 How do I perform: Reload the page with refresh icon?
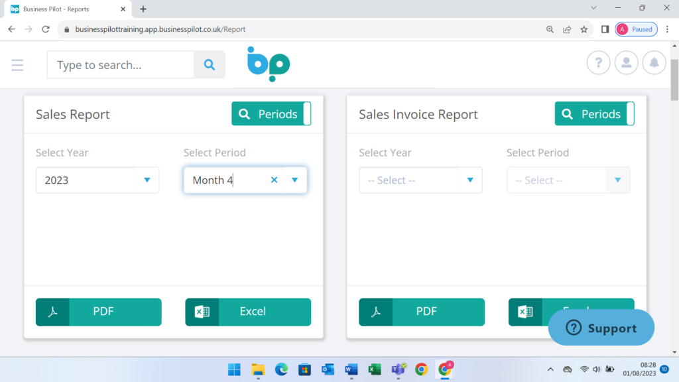point(46,29)
